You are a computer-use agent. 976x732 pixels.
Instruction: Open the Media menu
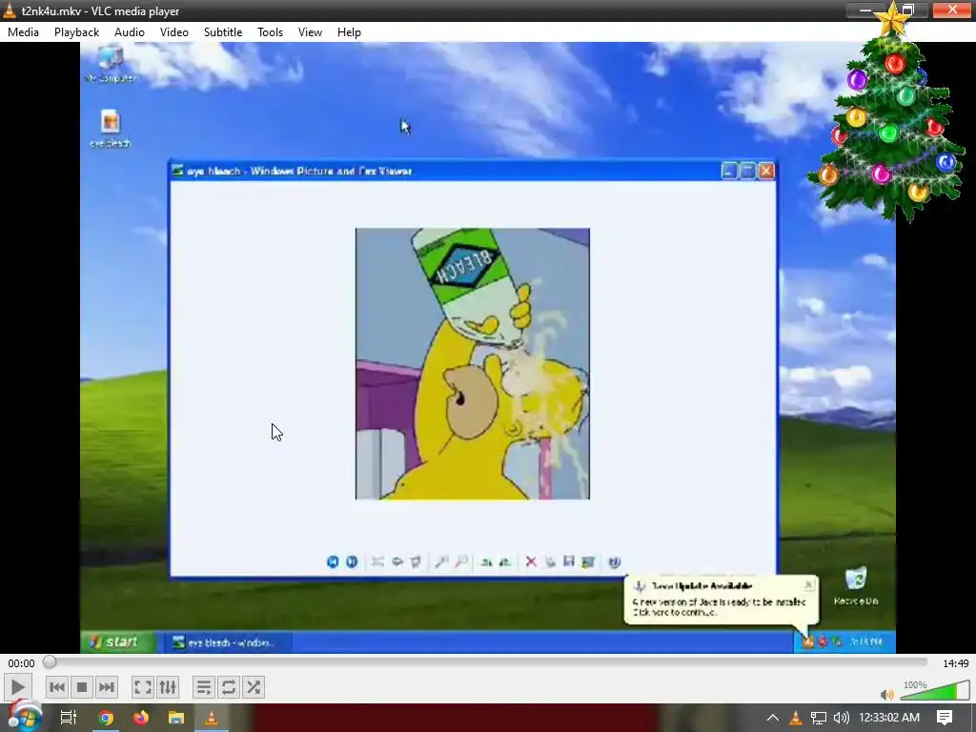23,32
